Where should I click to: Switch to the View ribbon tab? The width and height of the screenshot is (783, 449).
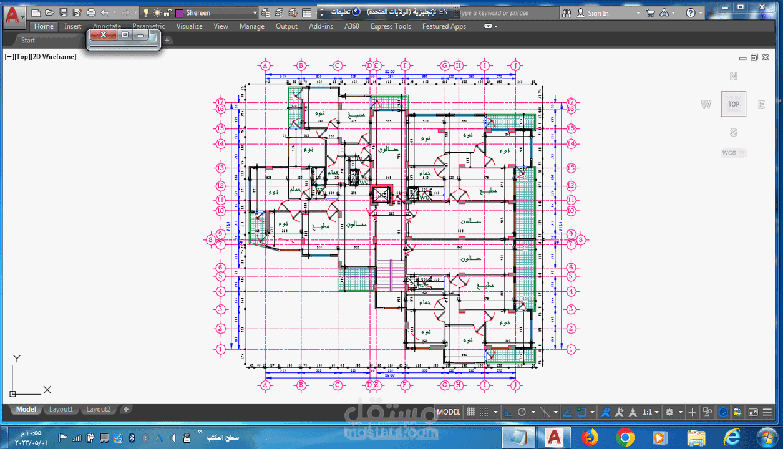[221, 26]
